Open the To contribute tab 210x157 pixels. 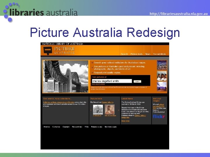159,54
